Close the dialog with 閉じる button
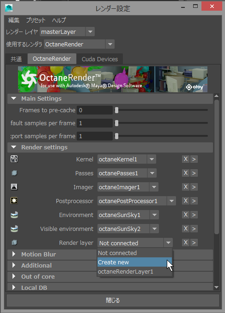This screenshot has width=225, height=313. click(113, 300)
